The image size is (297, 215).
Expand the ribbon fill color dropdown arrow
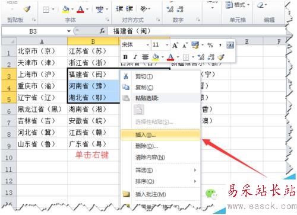(72, 9)
